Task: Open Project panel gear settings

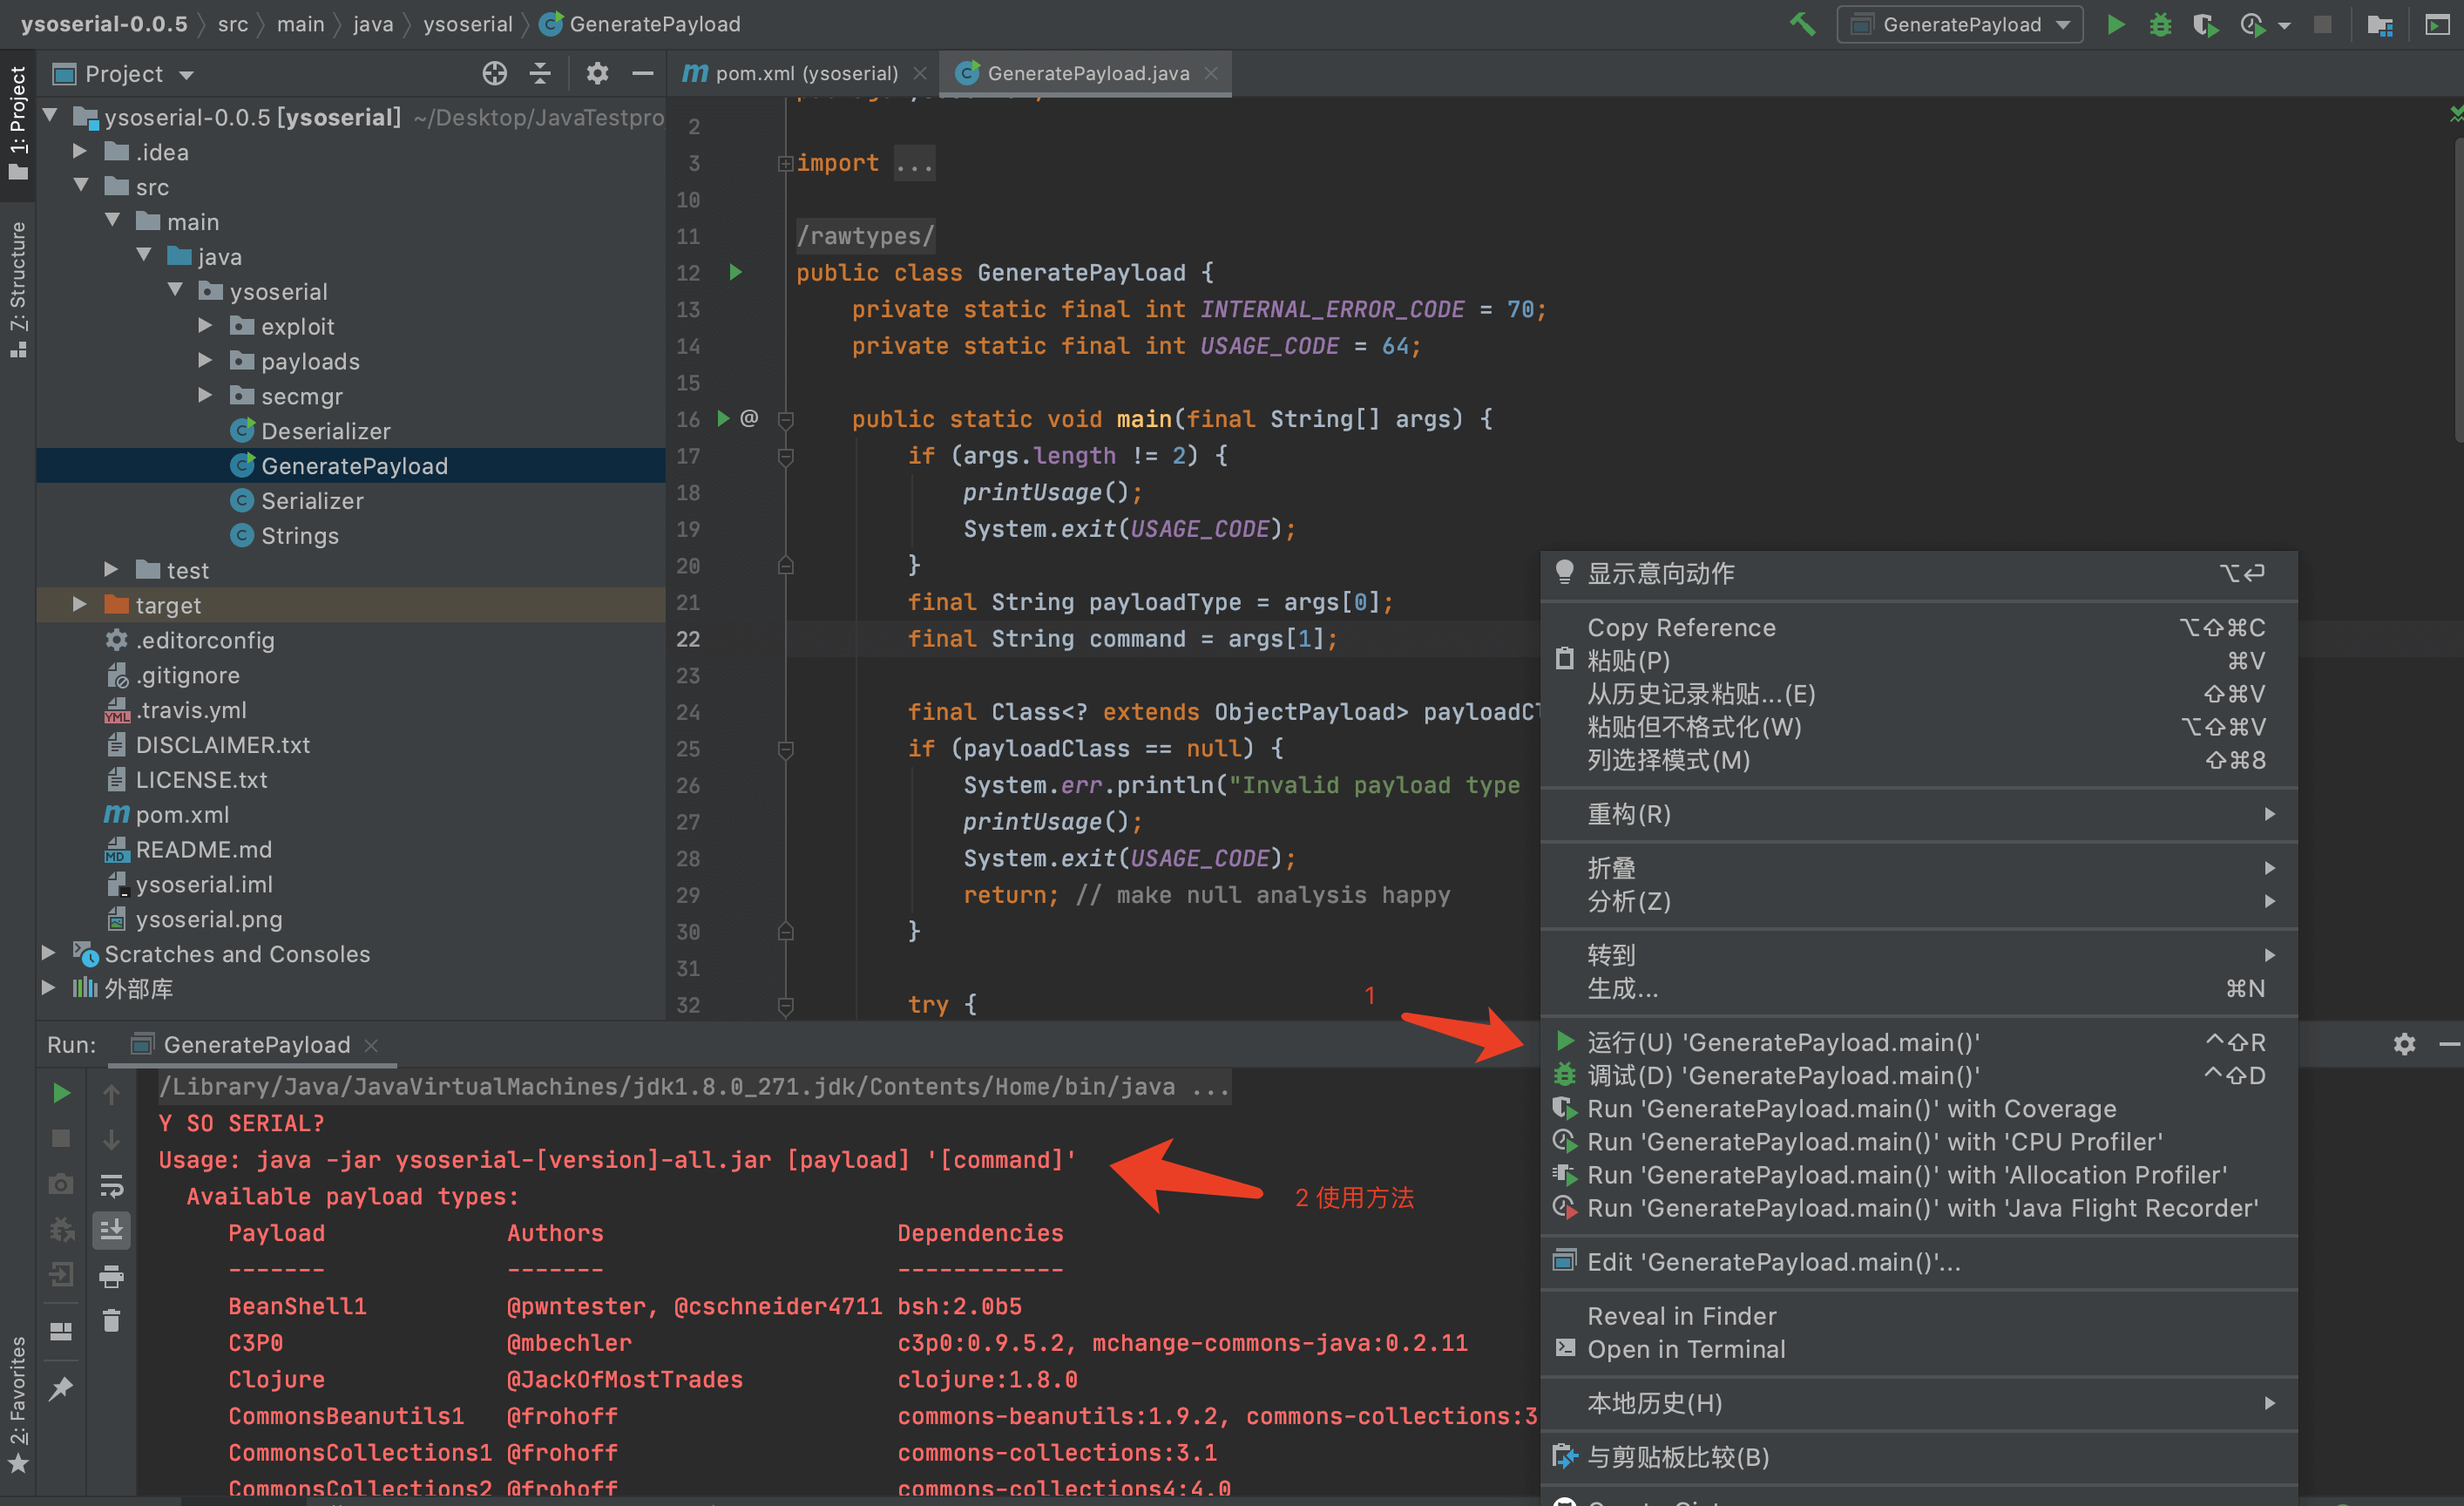Action: tap(597, 73)
